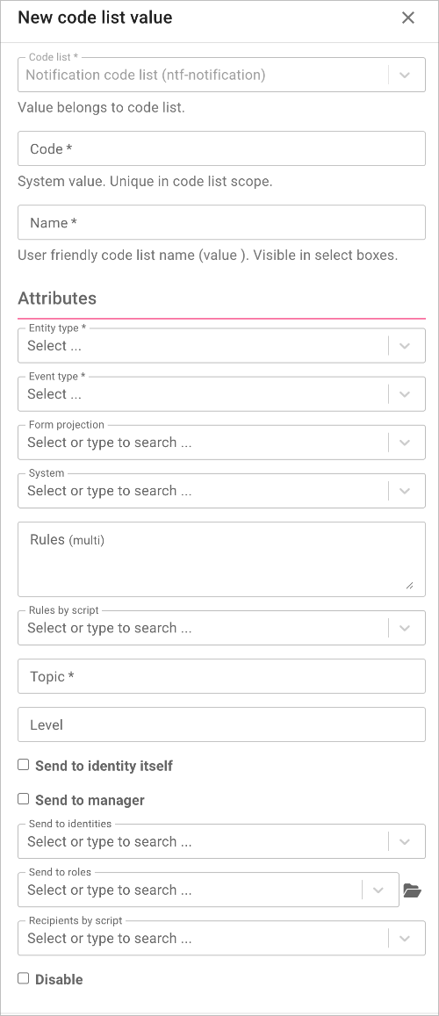The width and height of the screenshot is (439, 1016).
Task: Expand the Entity type dropdown arrow
Action: click(405, 346)
